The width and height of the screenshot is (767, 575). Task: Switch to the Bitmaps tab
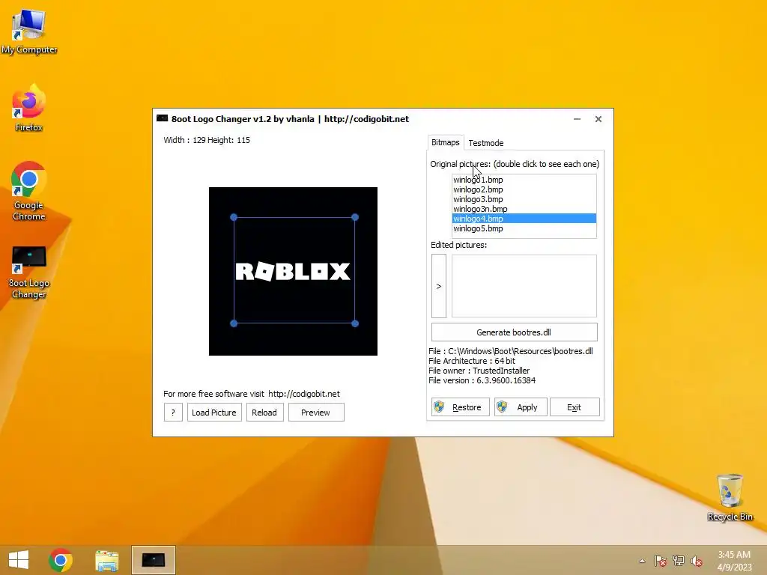(x=445, y=142)
